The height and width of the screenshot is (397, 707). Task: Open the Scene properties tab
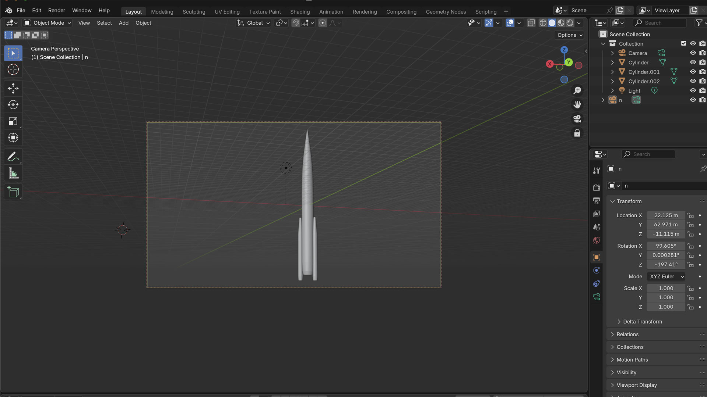click(x=597, y=227)
